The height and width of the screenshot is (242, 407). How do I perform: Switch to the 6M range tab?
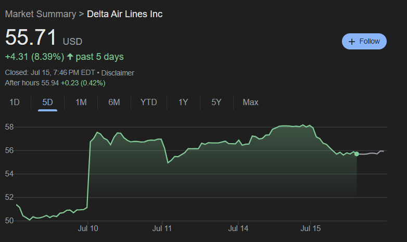[114, 102]
